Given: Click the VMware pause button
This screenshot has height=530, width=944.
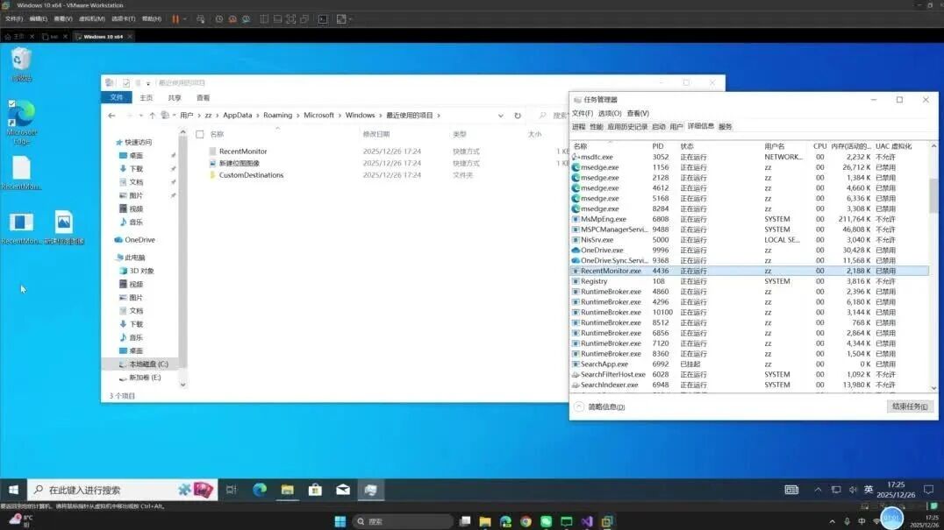Looking at the screenshot, I should (175, 19).
